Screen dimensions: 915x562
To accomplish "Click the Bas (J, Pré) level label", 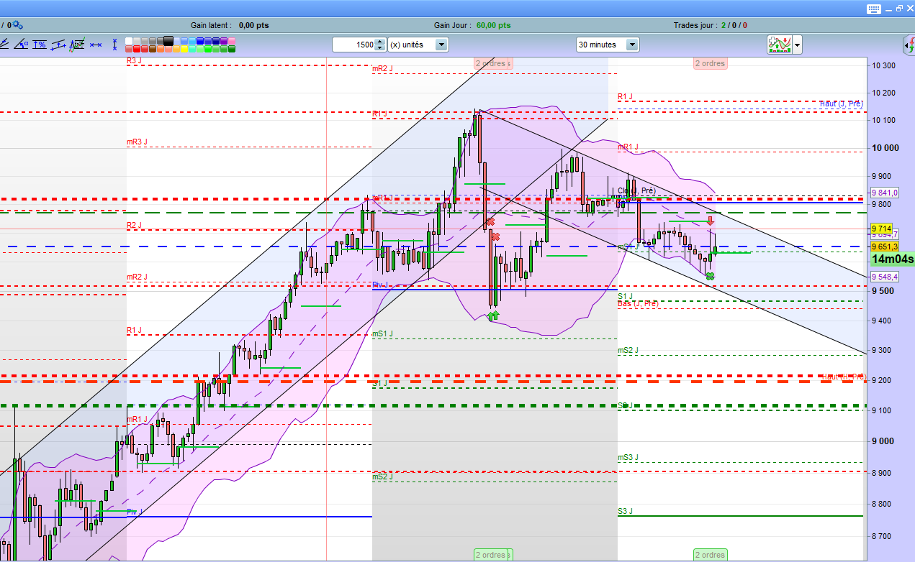I will 638,304.
